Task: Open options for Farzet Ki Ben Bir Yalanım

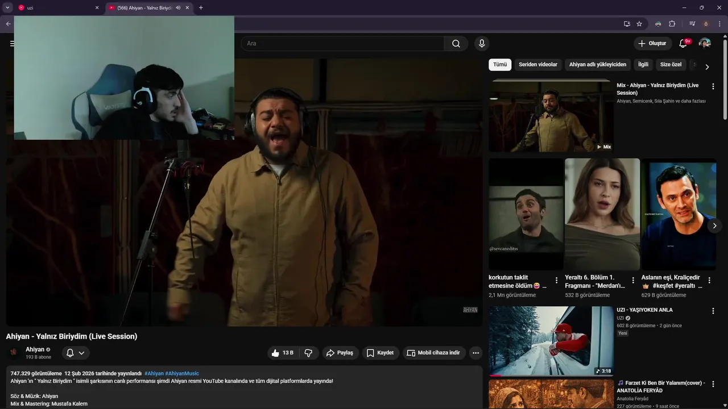Action: coord(713,384)
